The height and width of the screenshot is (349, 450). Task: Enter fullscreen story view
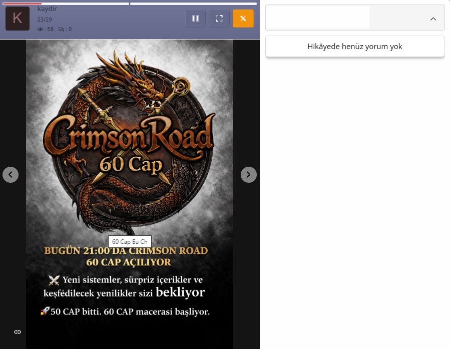219,19
